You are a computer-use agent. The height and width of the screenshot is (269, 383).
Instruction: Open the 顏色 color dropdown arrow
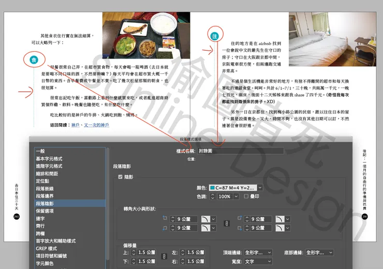pos(260,188)
